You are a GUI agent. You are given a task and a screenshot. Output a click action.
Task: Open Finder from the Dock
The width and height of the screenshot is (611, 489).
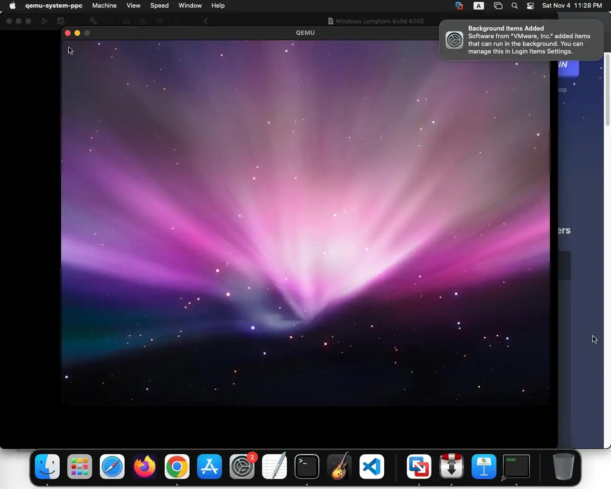[x=47, y=467]
